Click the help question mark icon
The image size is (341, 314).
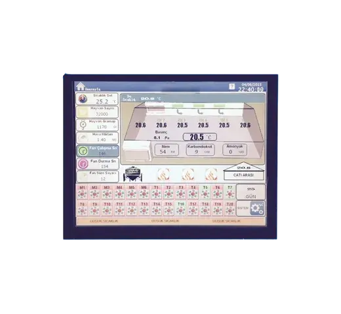pyautogui.click(x=231, y=86)
